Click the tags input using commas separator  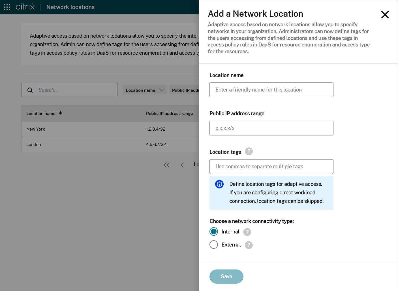point(271,167)
